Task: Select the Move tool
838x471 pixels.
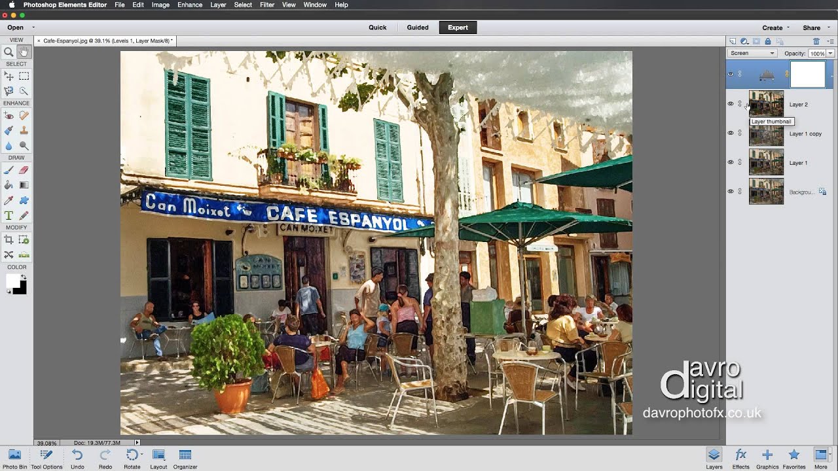Action: pos(9,77)
